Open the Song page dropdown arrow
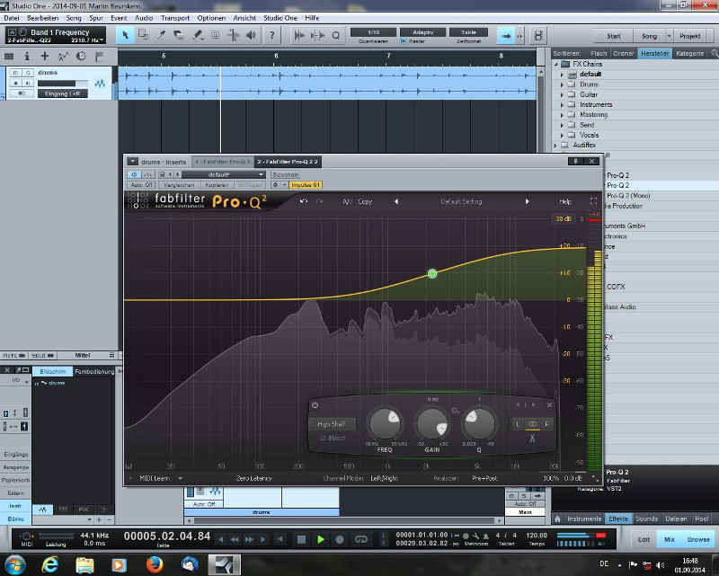This screenshot has height=576, width=719. click(669, 36)
